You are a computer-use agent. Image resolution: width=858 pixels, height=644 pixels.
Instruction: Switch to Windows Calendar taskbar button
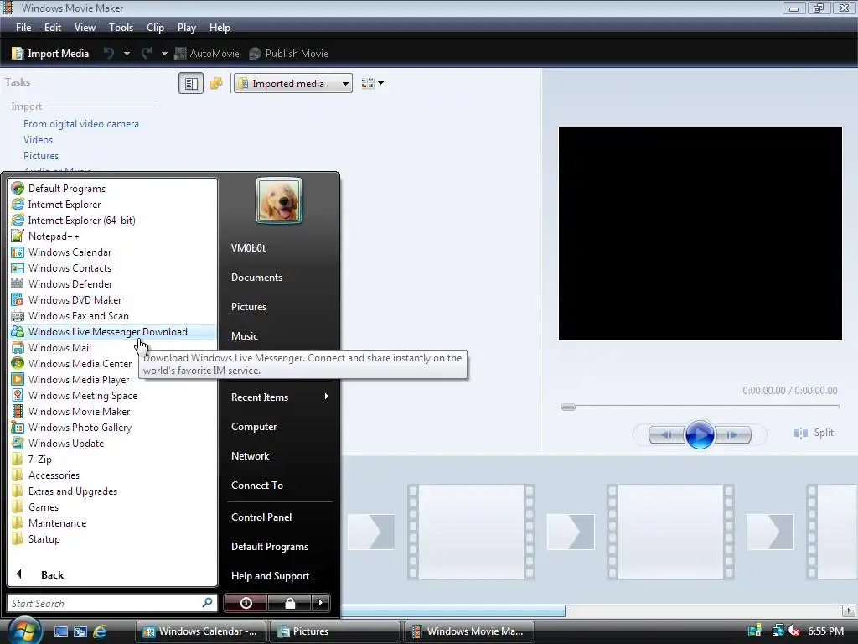pos(201,631)
